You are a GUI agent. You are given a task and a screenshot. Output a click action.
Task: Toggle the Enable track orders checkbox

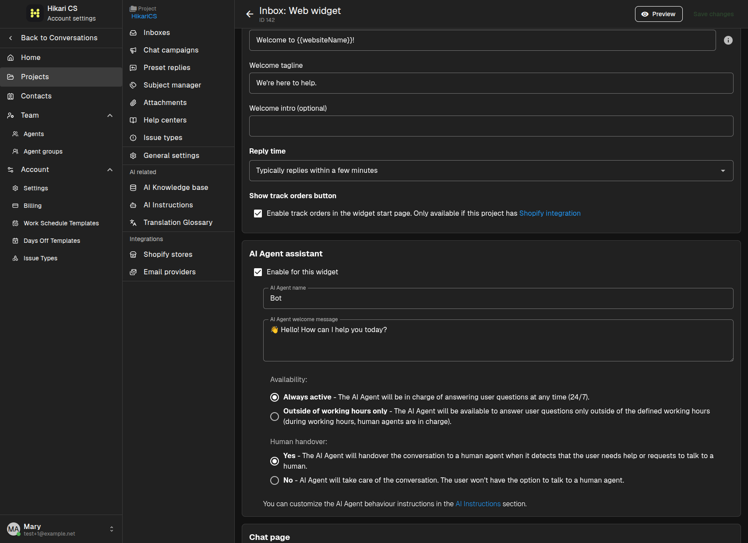click(258, 214)
